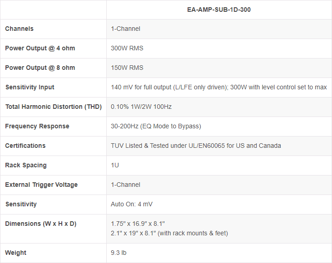Image resolution: width=332 pixels, height=263 pixels.
Task: Click the 30-200Hz (EQ Mode to Bypass) value
Action: coord(156,127)
